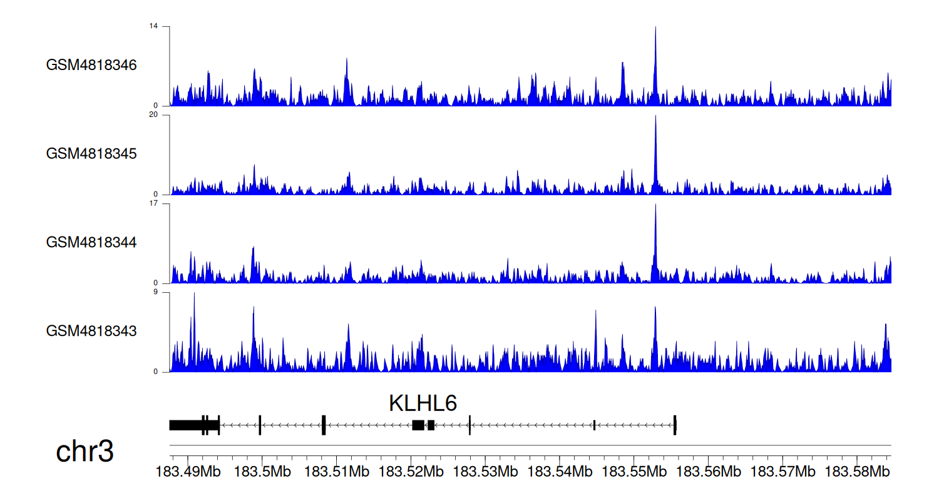Click the chr3 chromosome label
The height and width of the screenshot is (488, 939).
(85, 451)
